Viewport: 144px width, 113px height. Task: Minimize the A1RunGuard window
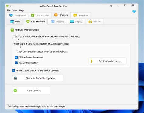click(118, 6)
